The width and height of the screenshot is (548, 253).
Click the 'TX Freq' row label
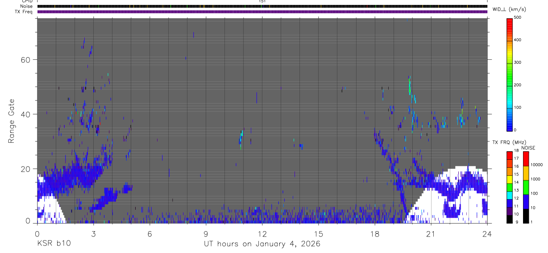(25, 12)
